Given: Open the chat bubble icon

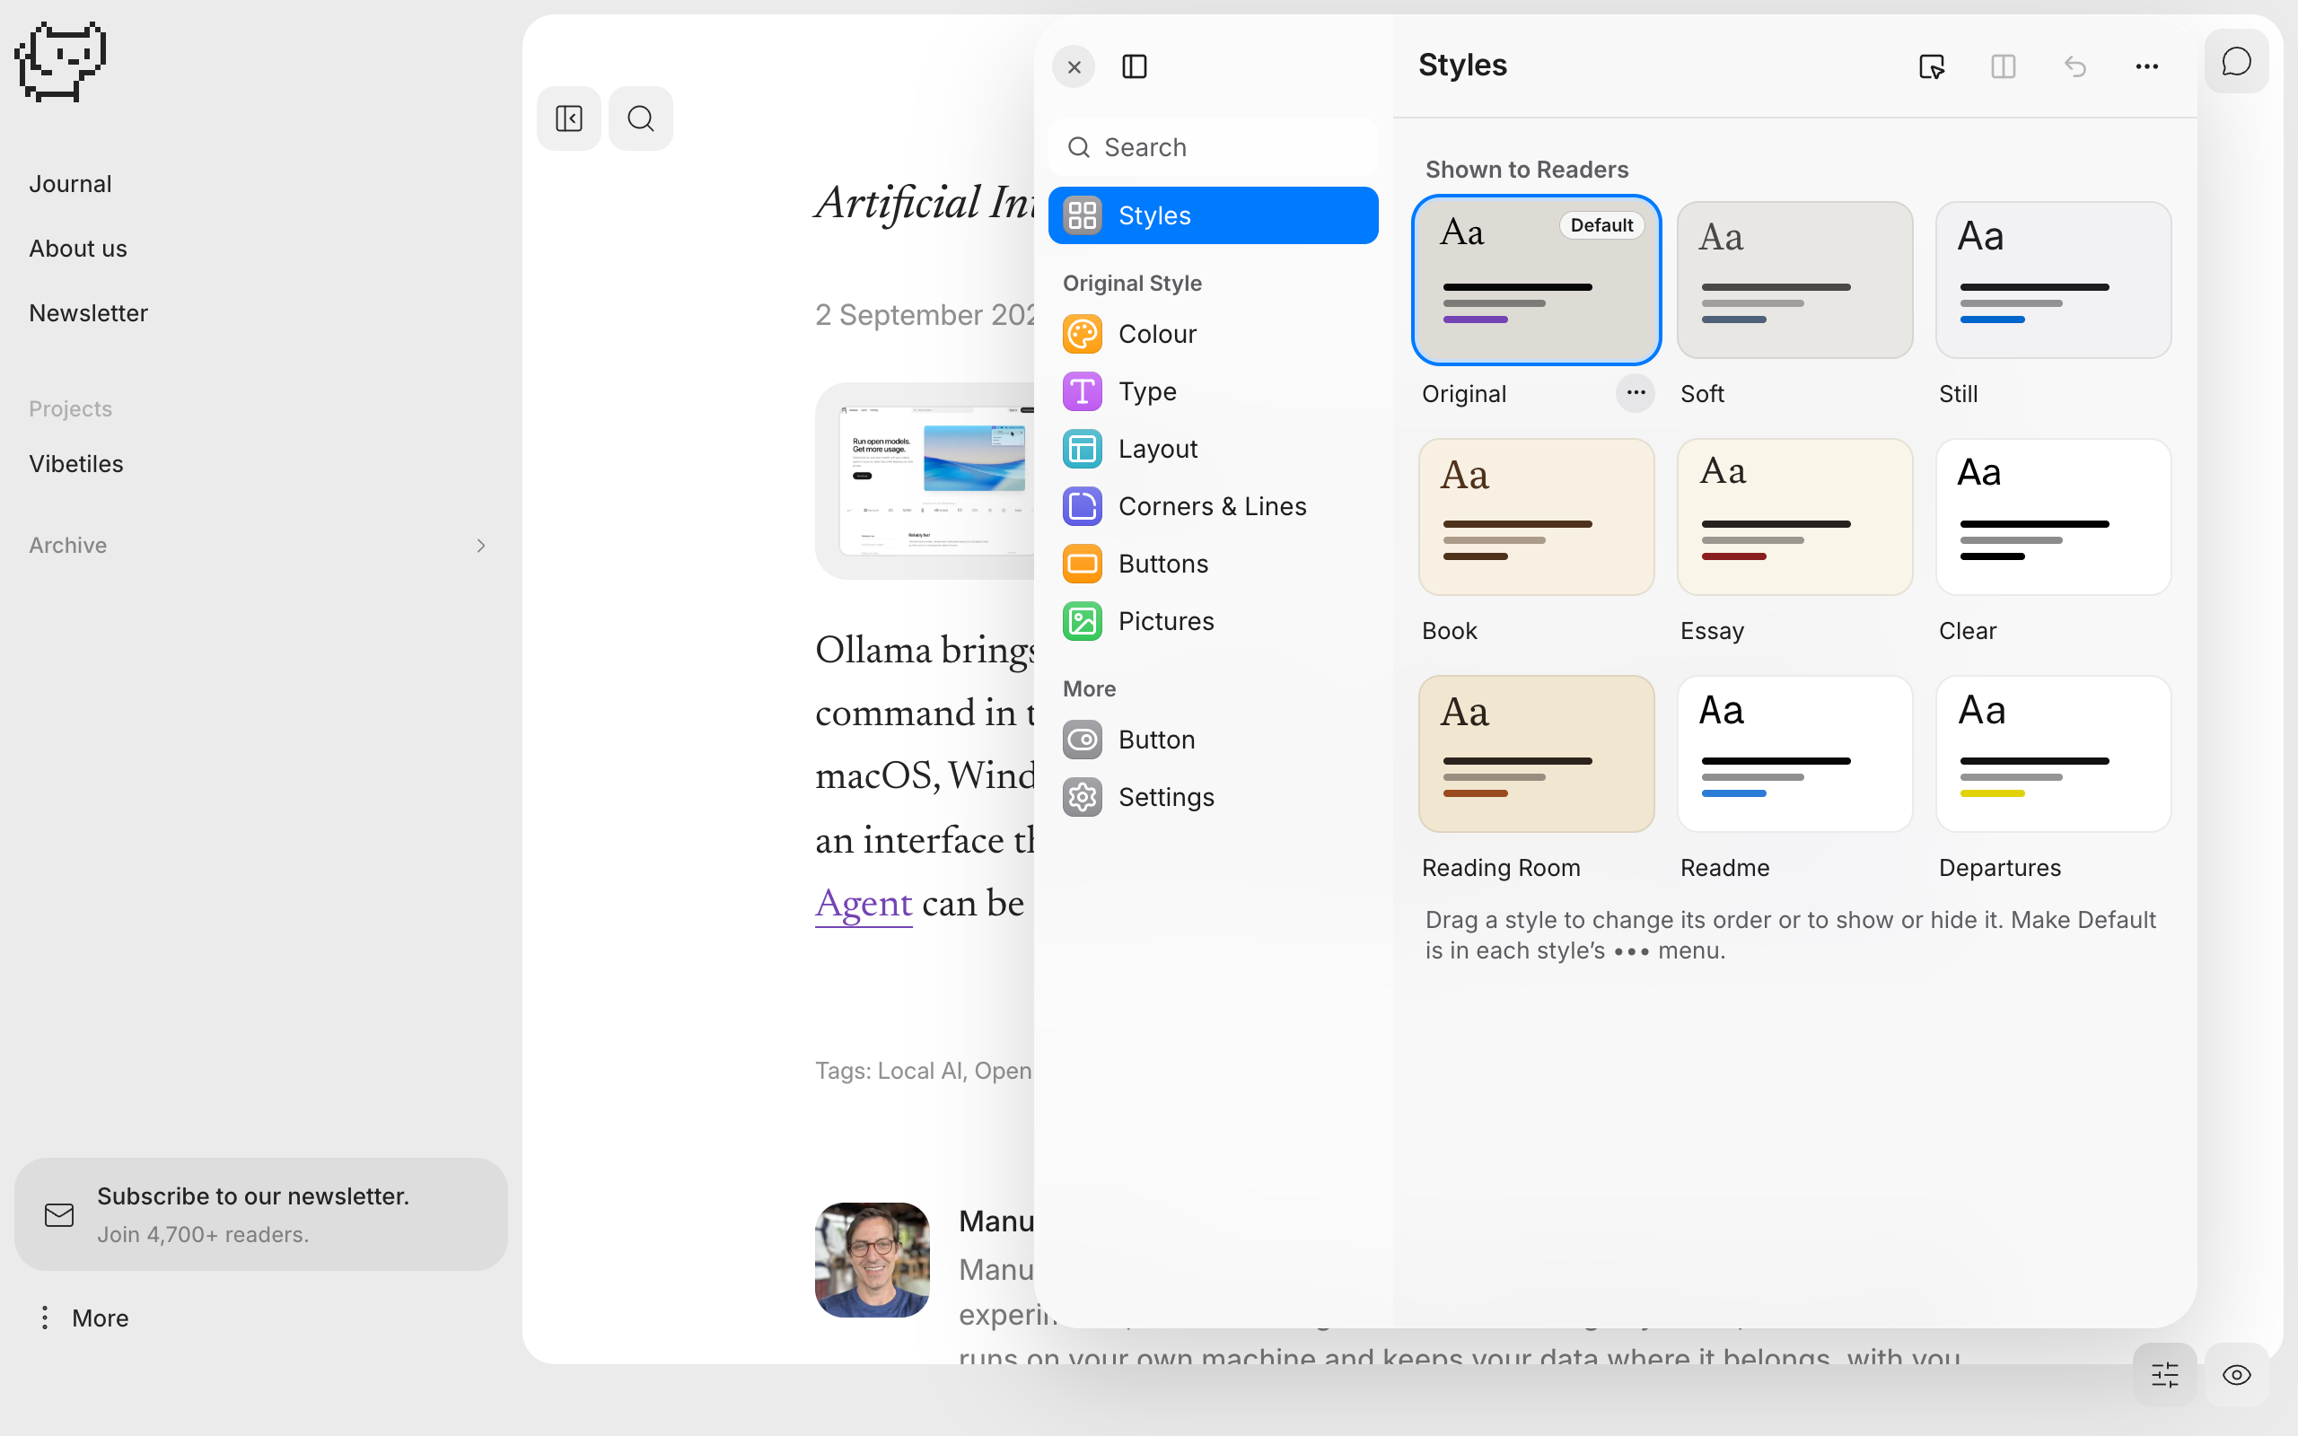Looking at the screenshot, I should point(2236,62).
